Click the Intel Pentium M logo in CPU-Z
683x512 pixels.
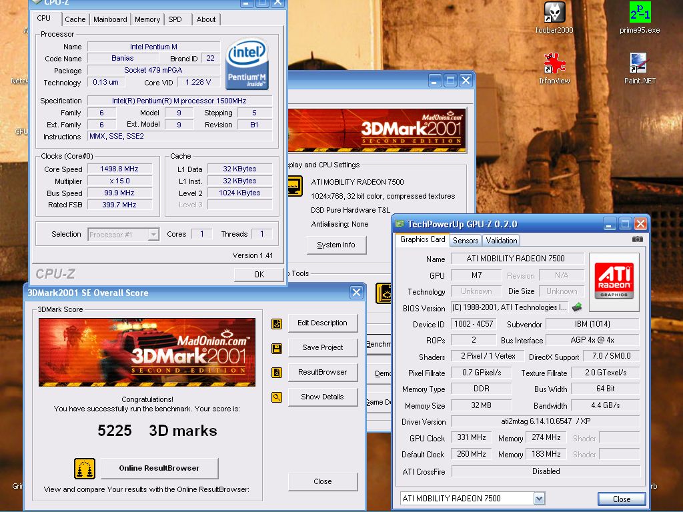point(247,63)
